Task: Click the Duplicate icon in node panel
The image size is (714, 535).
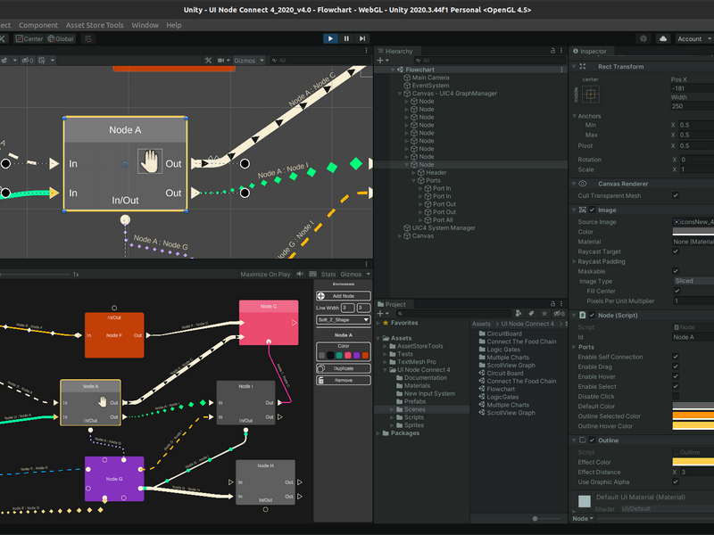Action: 321,368
